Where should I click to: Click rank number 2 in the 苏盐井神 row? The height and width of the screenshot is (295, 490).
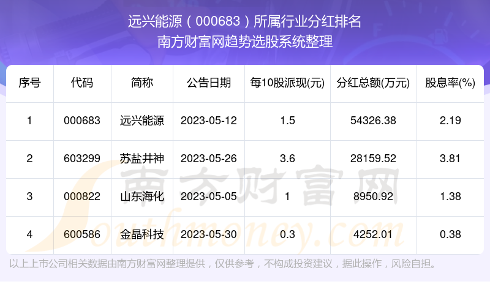coord(29,159)
